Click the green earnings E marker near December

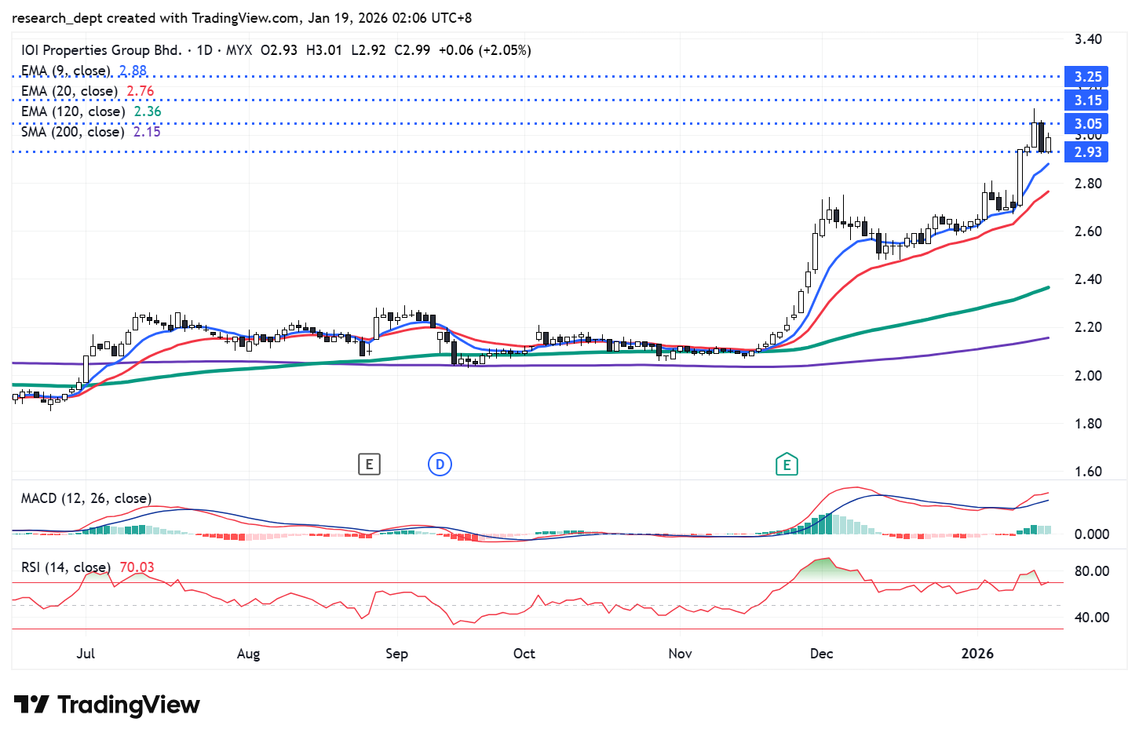coord(787,465)
